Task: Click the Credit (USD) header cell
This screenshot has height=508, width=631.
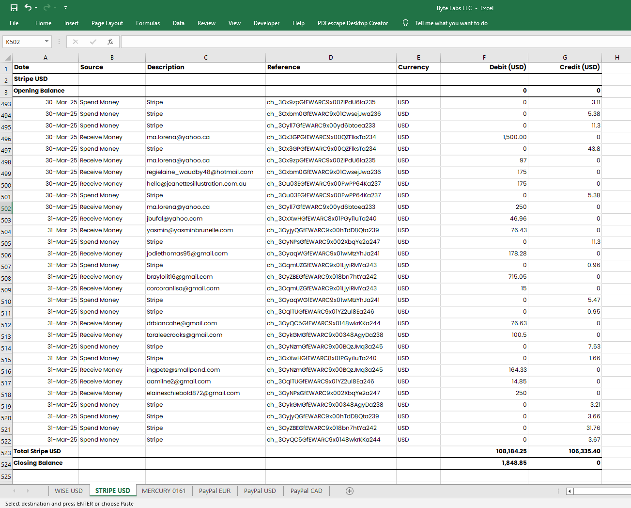Action: point(565,67)
